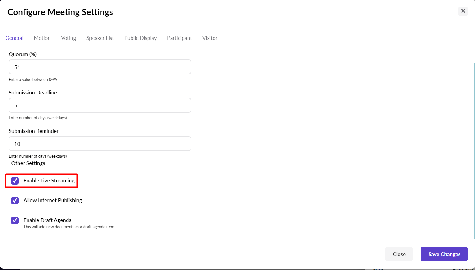Open the Participant settings tab
475x270 pixels.
[179, 38]
